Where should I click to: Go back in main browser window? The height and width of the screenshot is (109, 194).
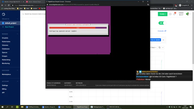2,5
